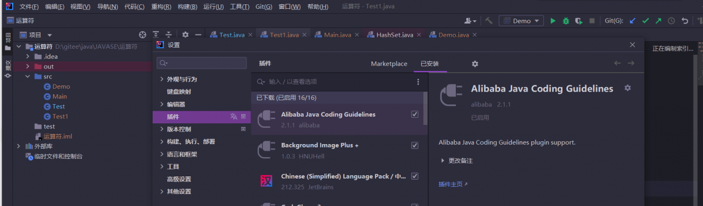Rollback changes with the undo arrow icon
The height and width of the screenshot is (206, 703).
tap(684, 21)
